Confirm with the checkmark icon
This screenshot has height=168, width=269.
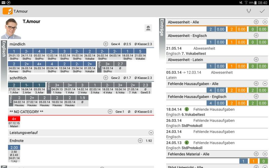click(x=262, y=11)
